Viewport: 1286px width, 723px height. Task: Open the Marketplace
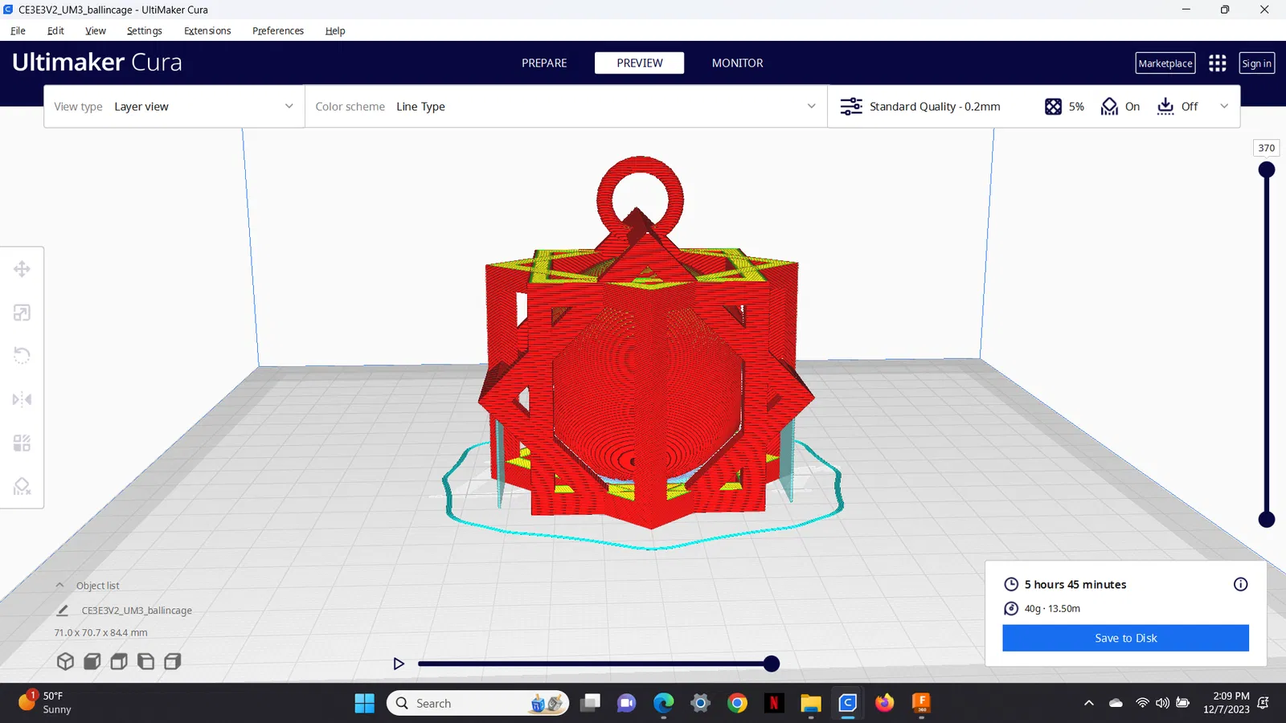point(1165,63)
